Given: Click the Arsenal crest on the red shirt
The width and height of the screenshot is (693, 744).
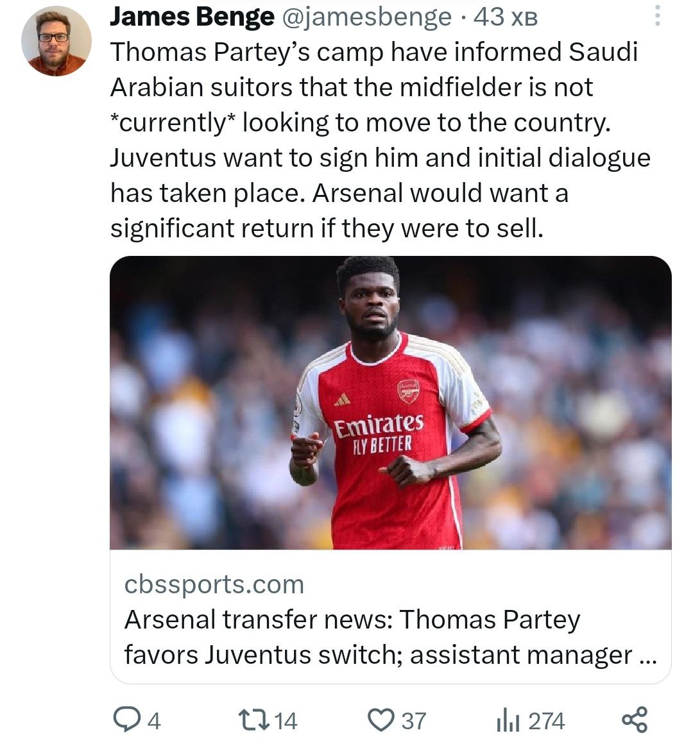Looking at the screenshot, I should click(408, 391).
